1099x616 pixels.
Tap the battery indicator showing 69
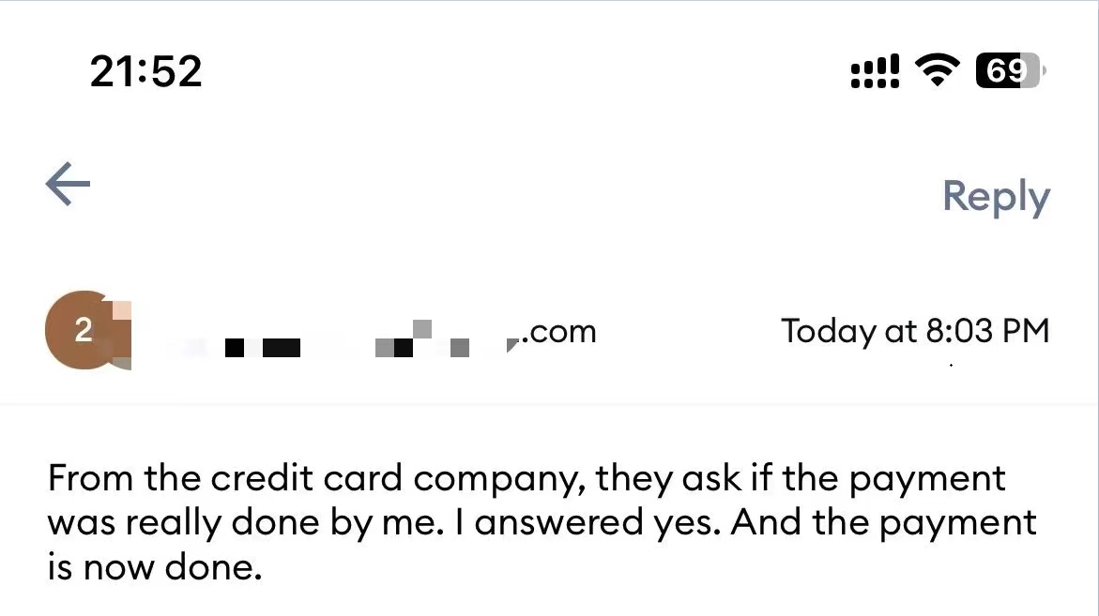click(x=1009, y=70)
